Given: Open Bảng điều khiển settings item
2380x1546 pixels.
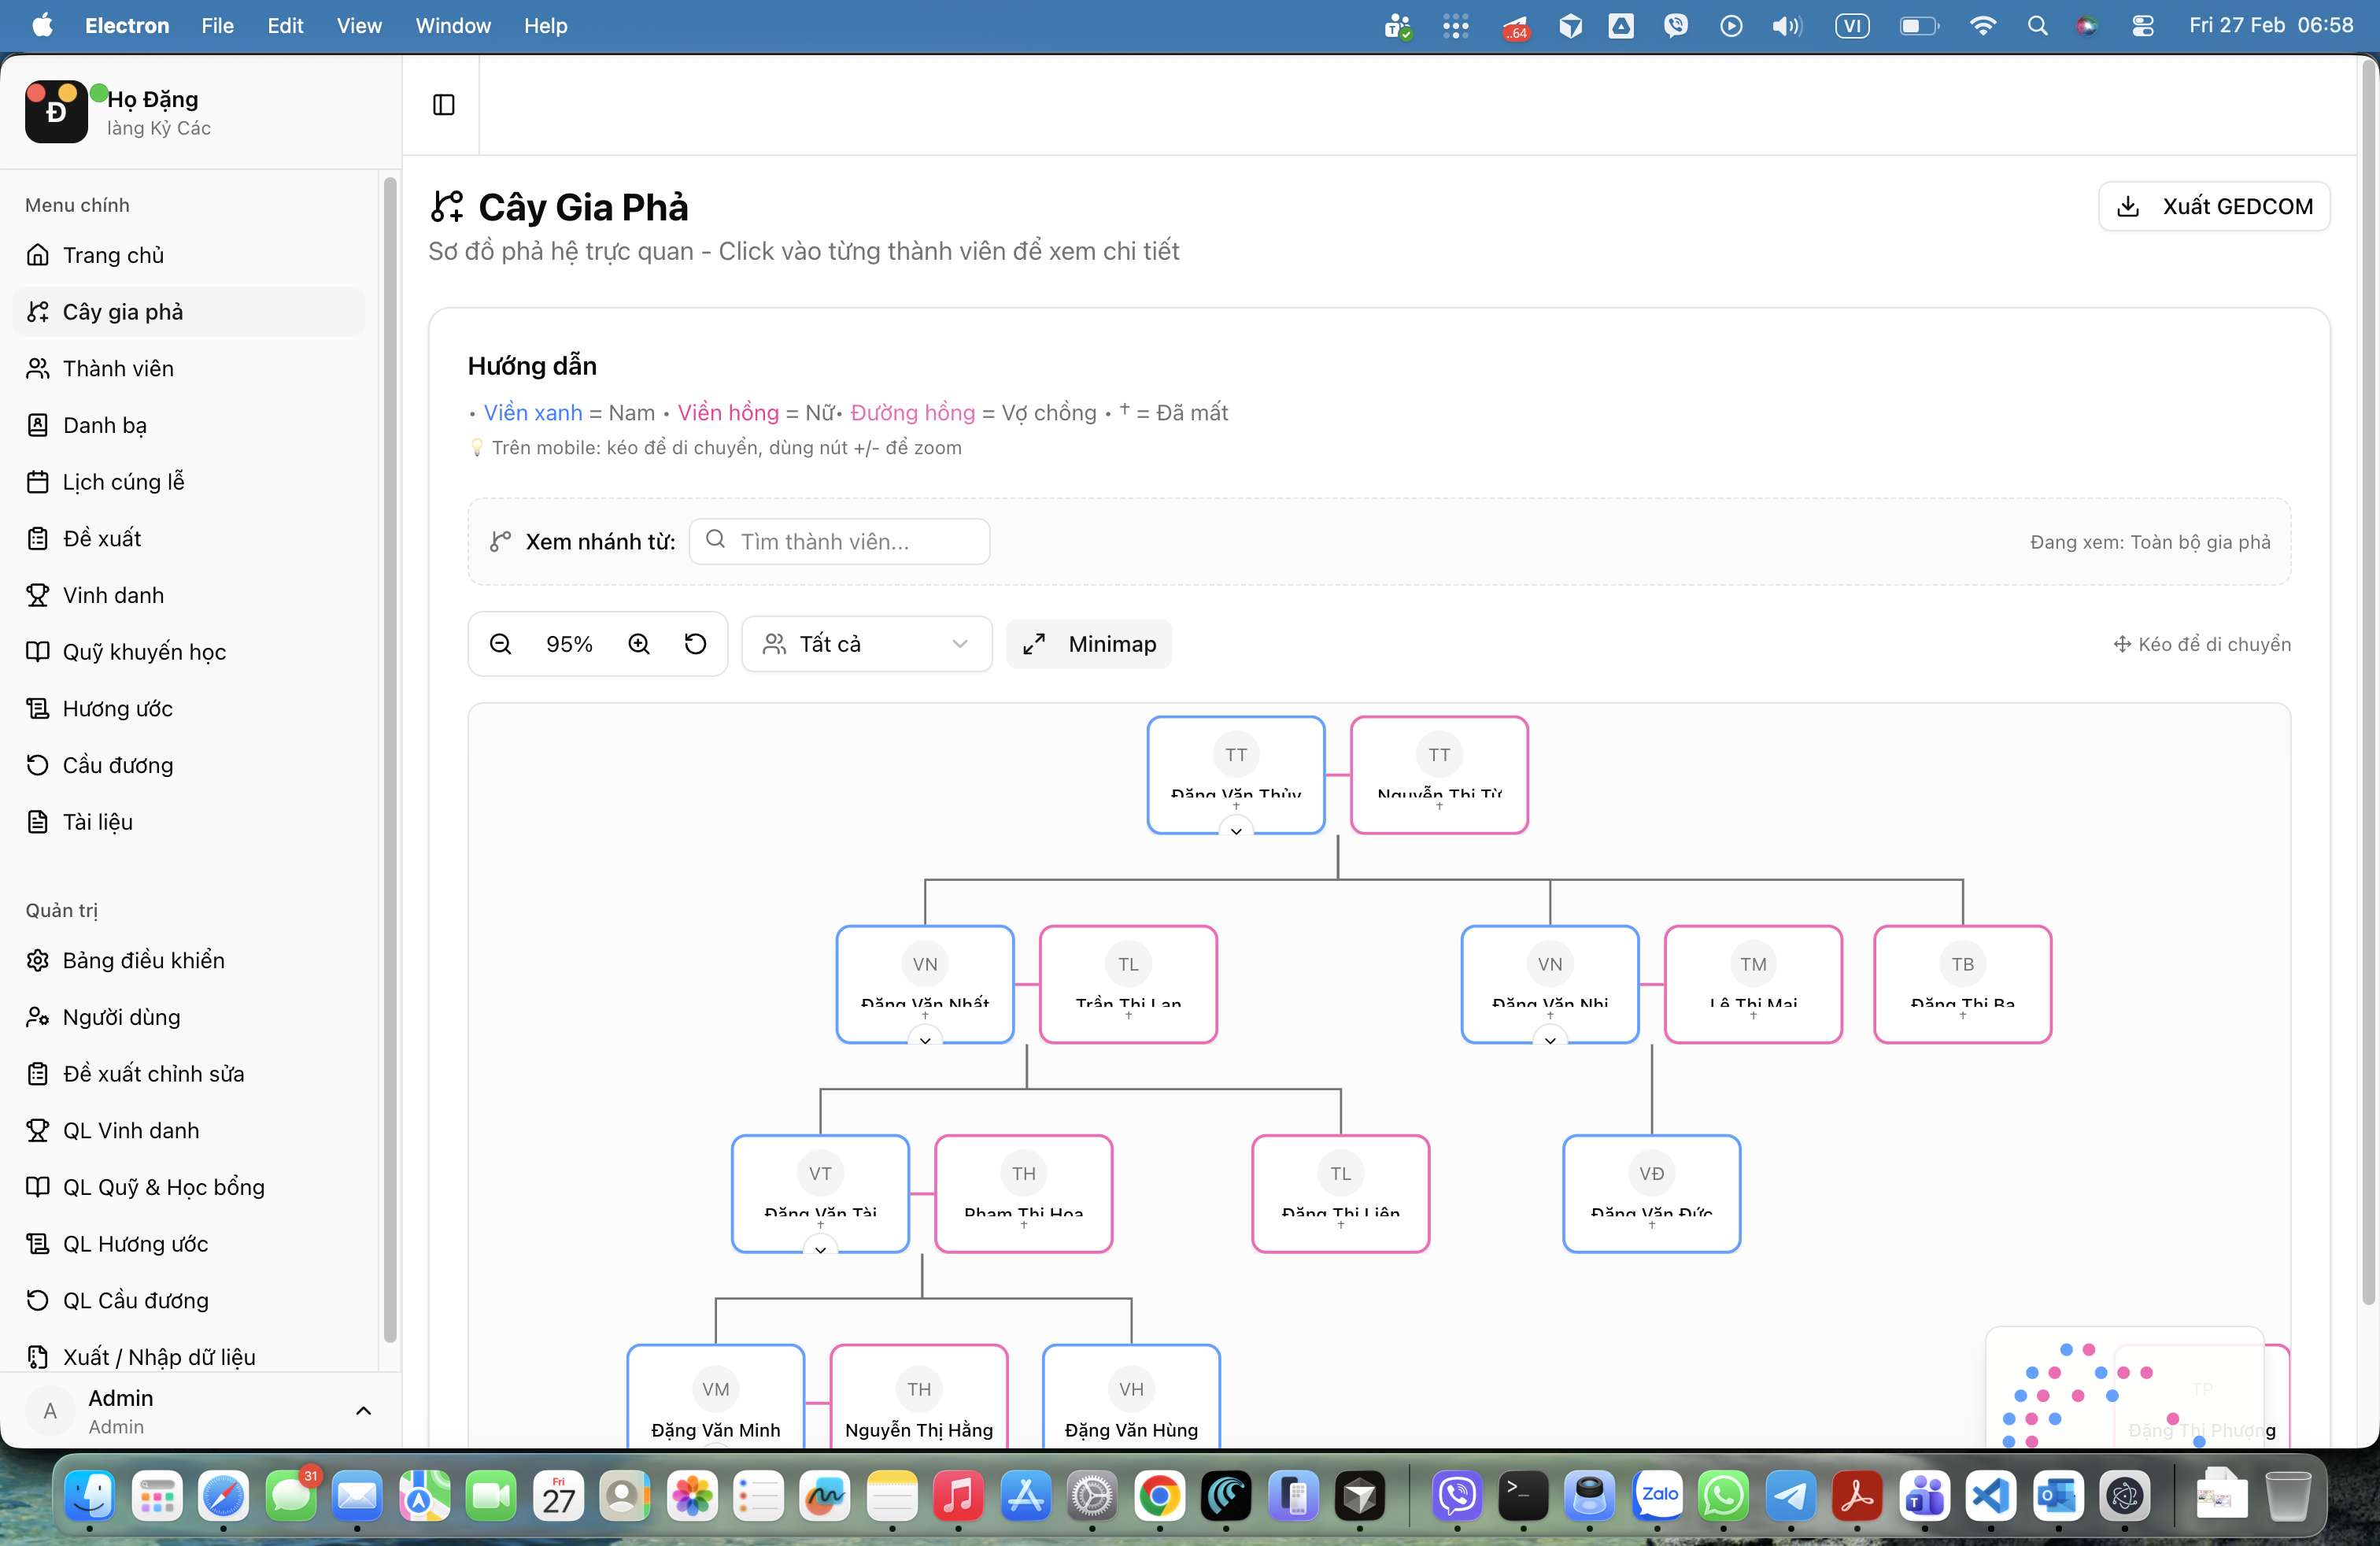Looking at the screenshot, I should point(143,960).
